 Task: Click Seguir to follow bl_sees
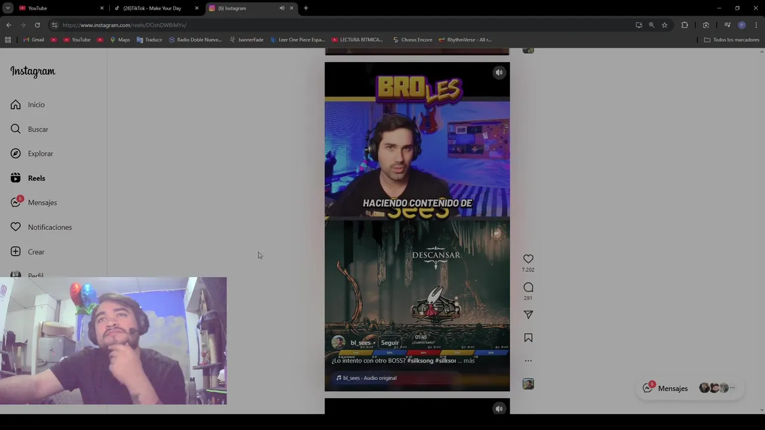[x=390, y=343]
